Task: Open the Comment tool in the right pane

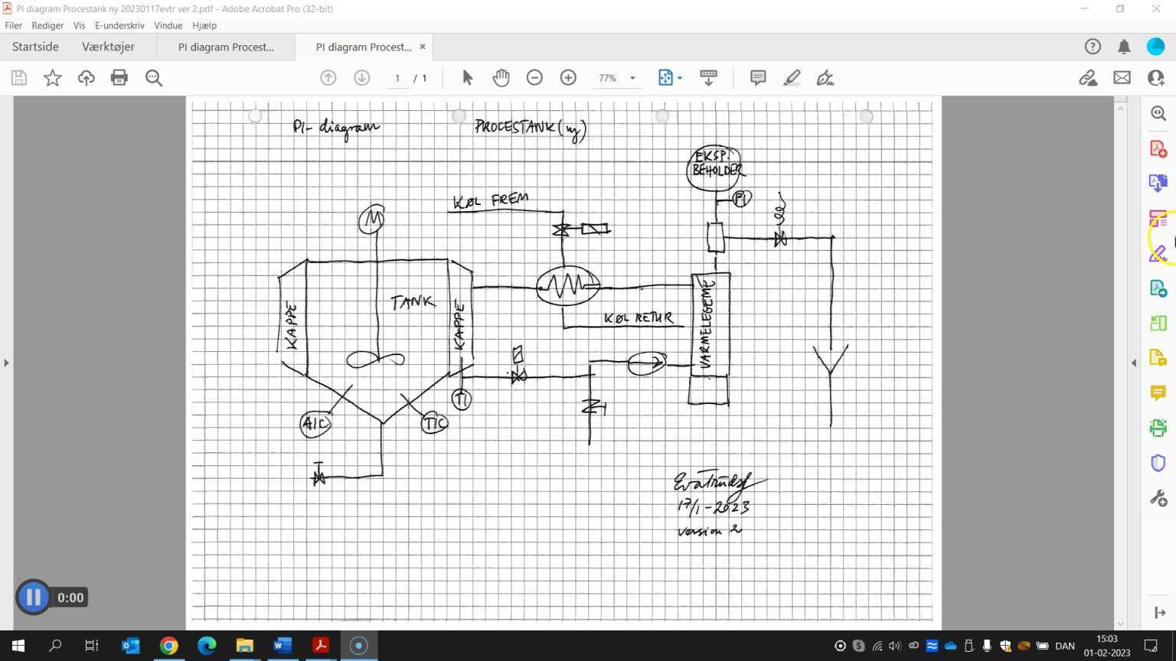Action: pyautogui.click(x=1158, y=392)
